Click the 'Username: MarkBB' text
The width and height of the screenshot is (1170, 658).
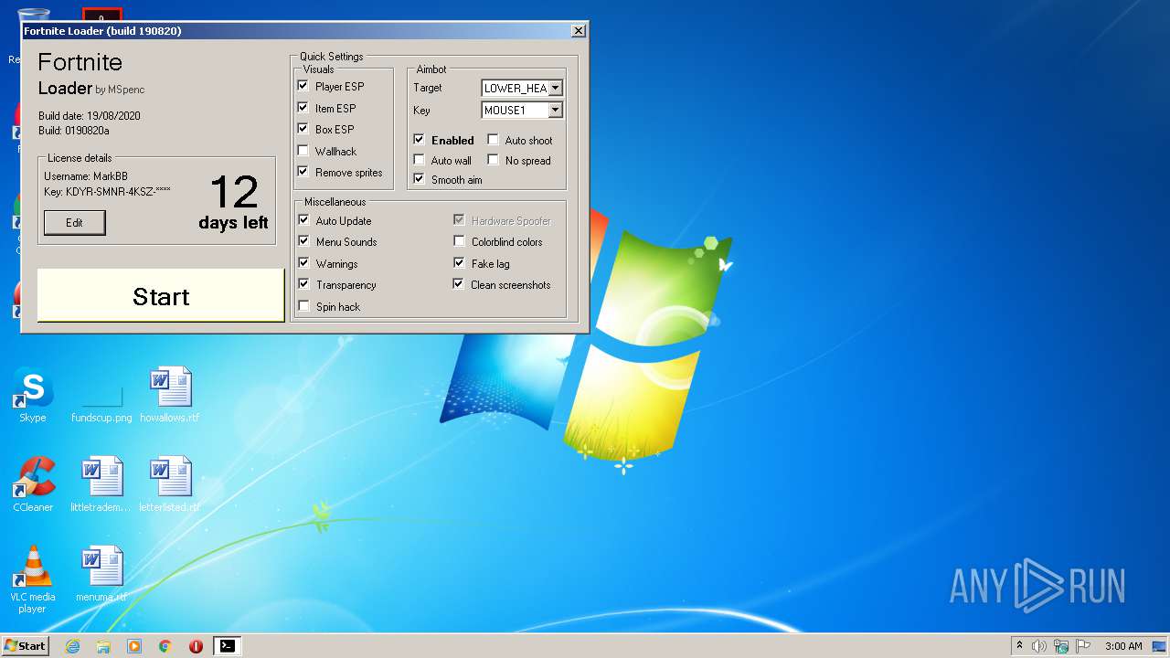tap(85, 175)
